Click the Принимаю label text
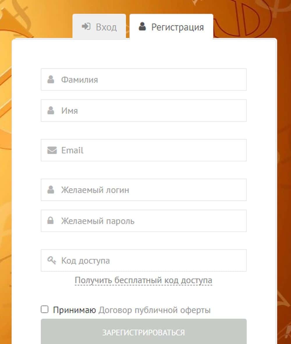Image resolution: width=291 pixels, height=344 pixels. 74,310
